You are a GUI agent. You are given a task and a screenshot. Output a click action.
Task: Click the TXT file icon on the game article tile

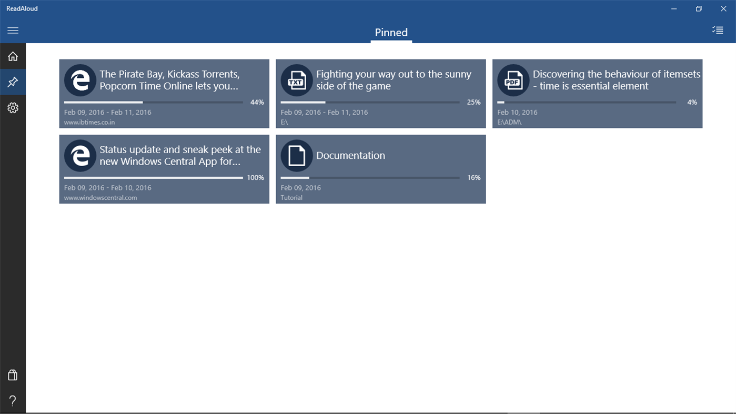coord(297,80)
